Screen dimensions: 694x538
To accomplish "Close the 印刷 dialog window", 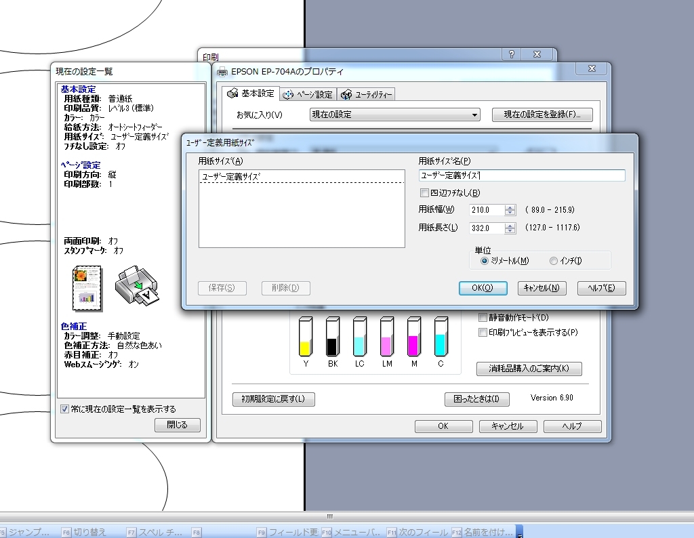I will click(537, 54).
